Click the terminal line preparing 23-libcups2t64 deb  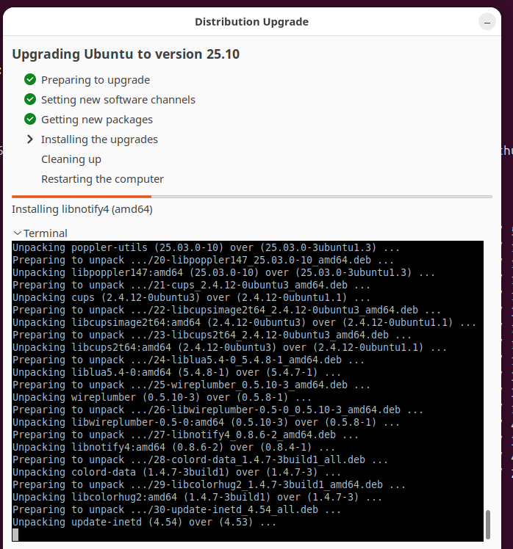pyautogui.click(x=212, y=335)
